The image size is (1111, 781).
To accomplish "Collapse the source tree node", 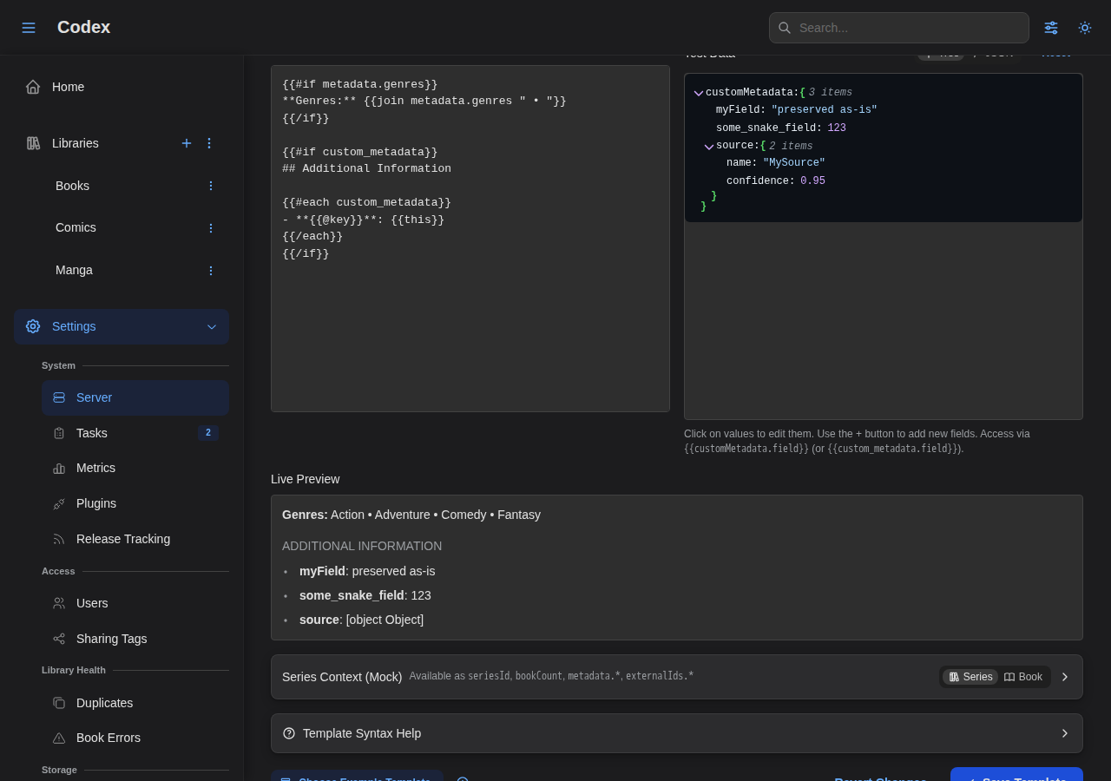I will (709, 147).
